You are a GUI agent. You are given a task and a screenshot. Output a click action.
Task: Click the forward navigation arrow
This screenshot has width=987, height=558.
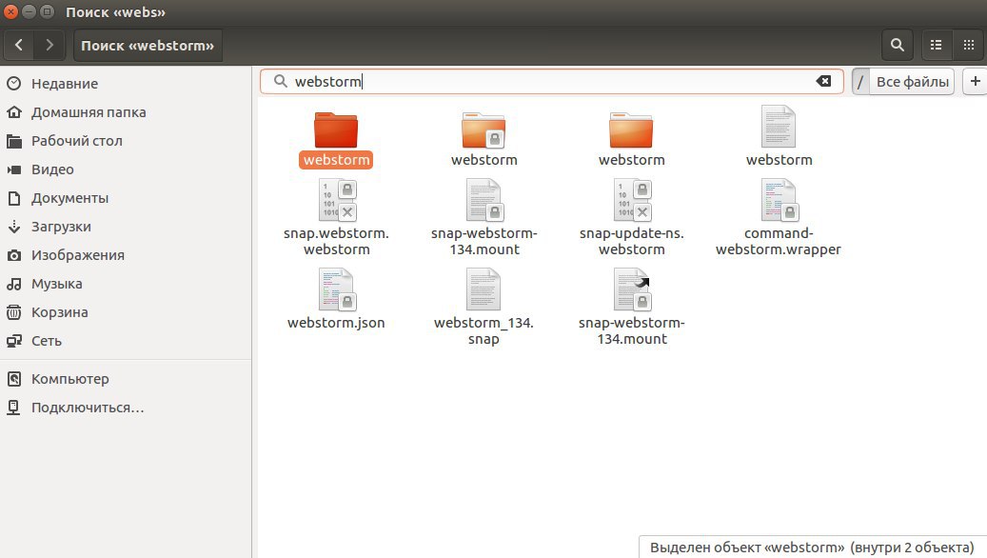[x=49, y=45]
